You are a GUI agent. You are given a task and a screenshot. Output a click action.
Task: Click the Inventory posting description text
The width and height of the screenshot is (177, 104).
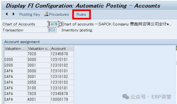pos(77,30)
